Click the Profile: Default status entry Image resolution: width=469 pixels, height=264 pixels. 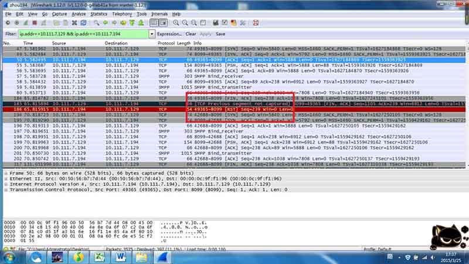coord(378,249)
